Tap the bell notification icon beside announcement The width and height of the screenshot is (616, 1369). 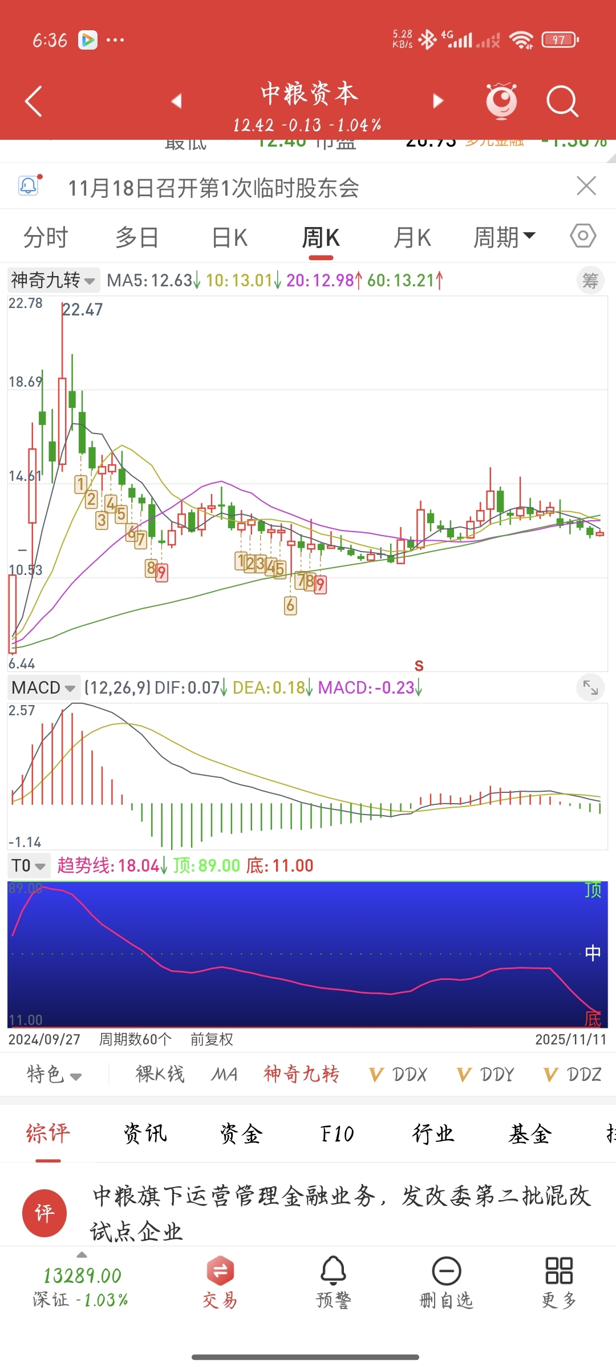point(29,185)
